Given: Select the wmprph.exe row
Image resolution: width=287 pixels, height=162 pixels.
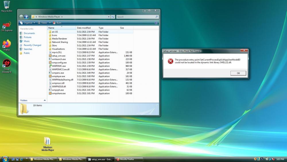Looking at the screenshot, I should click(x=91, y=90).
